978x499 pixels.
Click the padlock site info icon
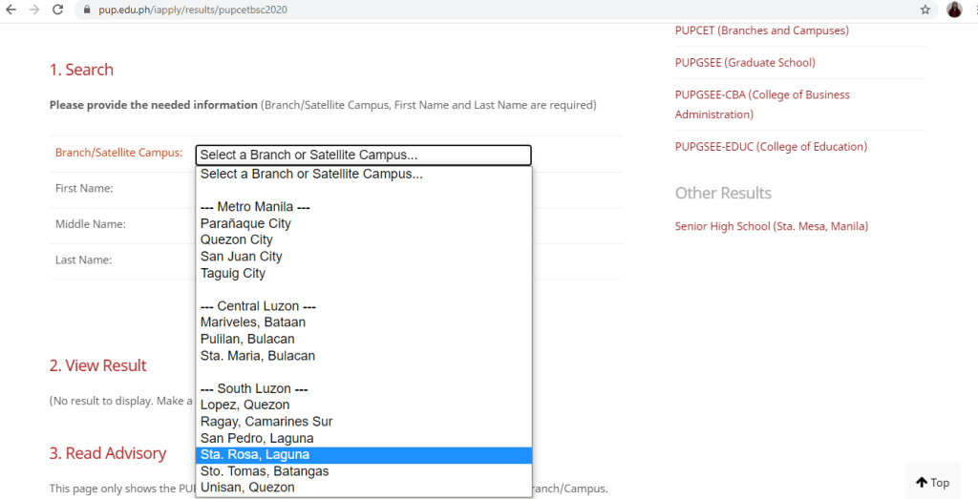tap(86, 10)
